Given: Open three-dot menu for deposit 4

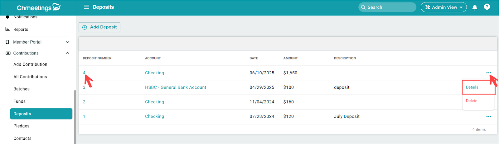Looking at the screenshot, I should [488, 73].
